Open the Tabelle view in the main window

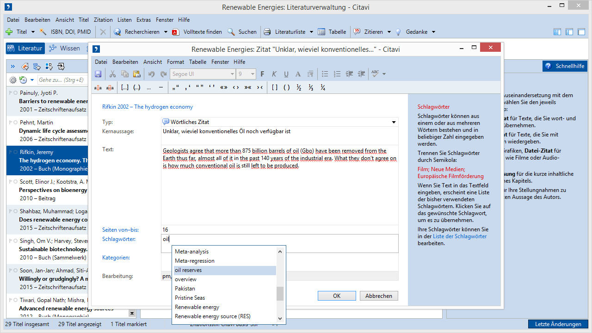(x=332, y=32)
